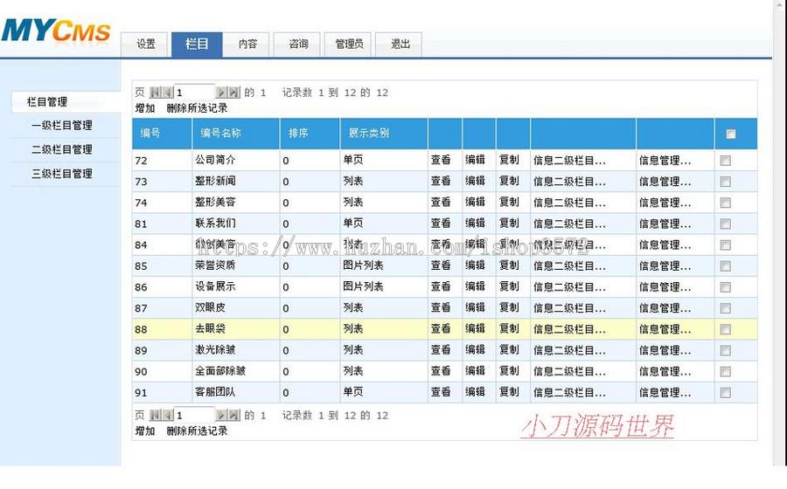Go to last page in top pager
Screen dimensions: 787x489
coord(233,93)
